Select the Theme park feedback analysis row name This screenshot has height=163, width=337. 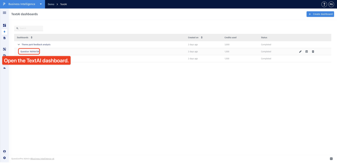36,45
